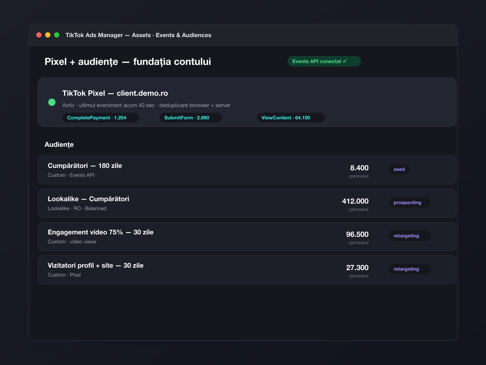Open the Events API conectat badge

[x=324, y=61]
